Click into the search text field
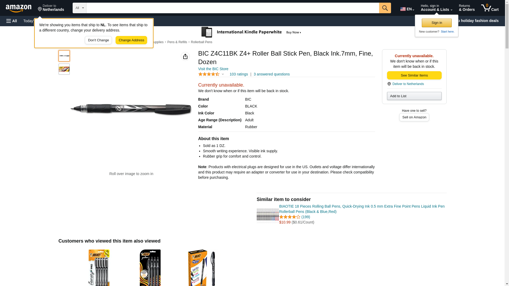 pyautogui.click(x=232, y=8)
